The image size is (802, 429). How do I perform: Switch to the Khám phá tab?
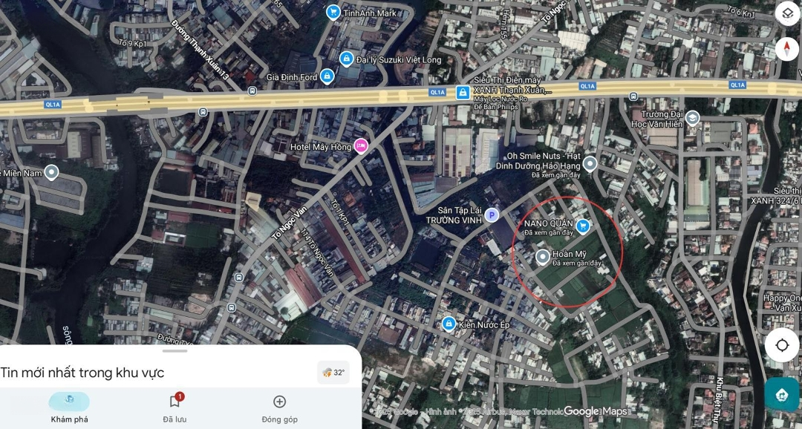pyautogui.click(x=69, y=407)
